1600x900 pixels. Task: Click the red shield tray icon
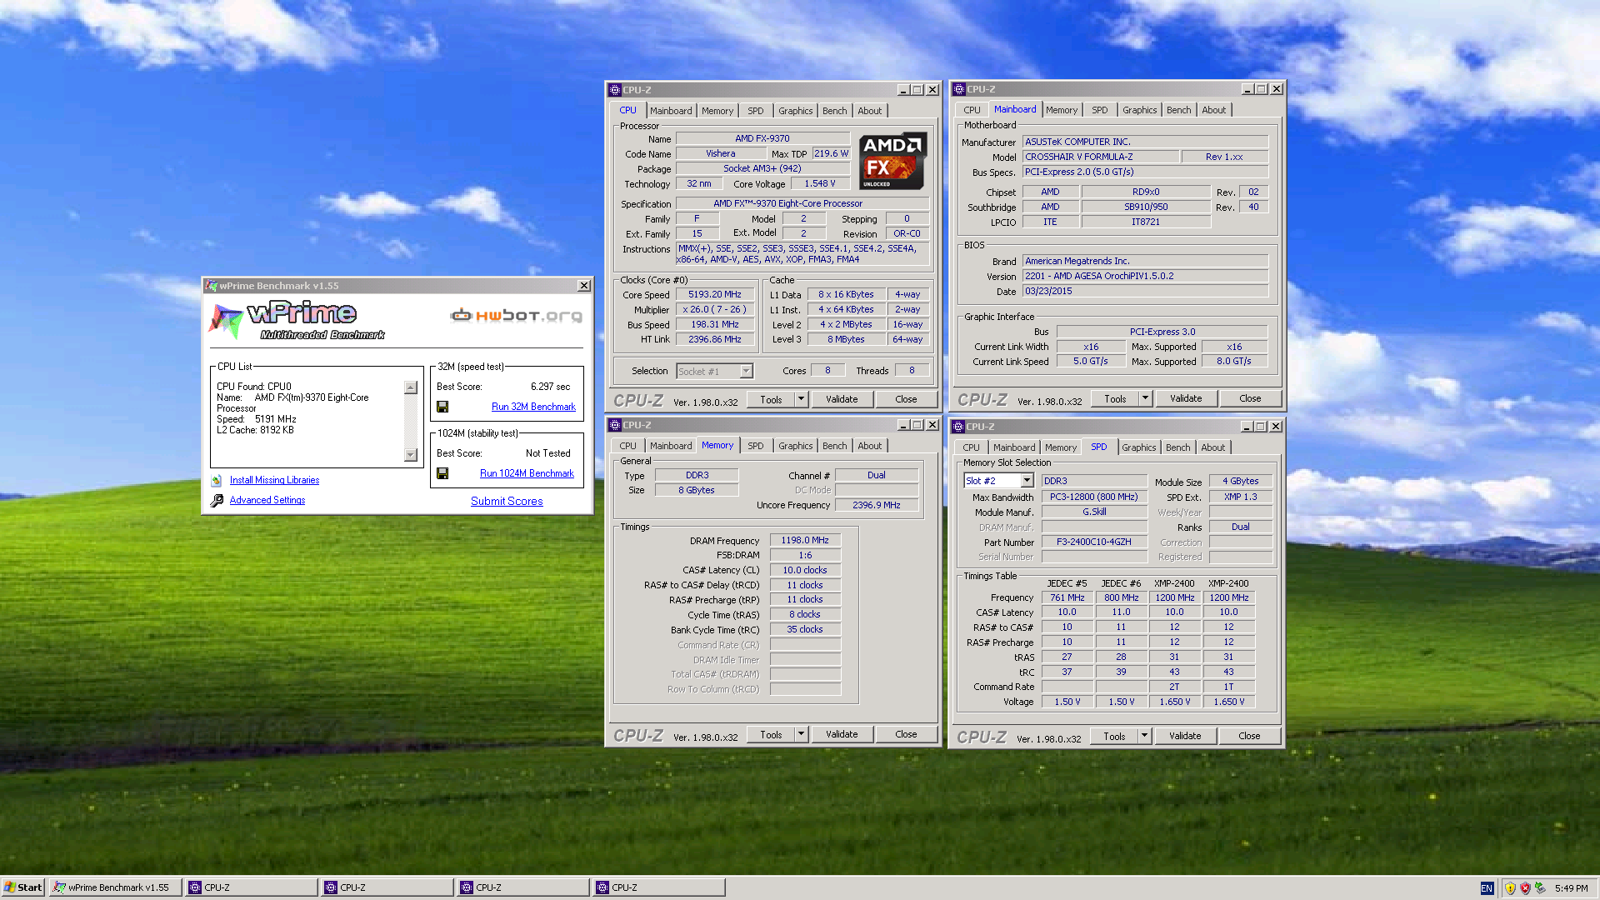point(1525,888)
